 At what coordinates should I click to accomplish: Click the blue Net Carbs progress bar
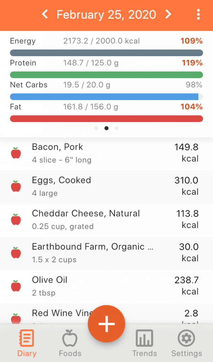[x=106, y=97]
